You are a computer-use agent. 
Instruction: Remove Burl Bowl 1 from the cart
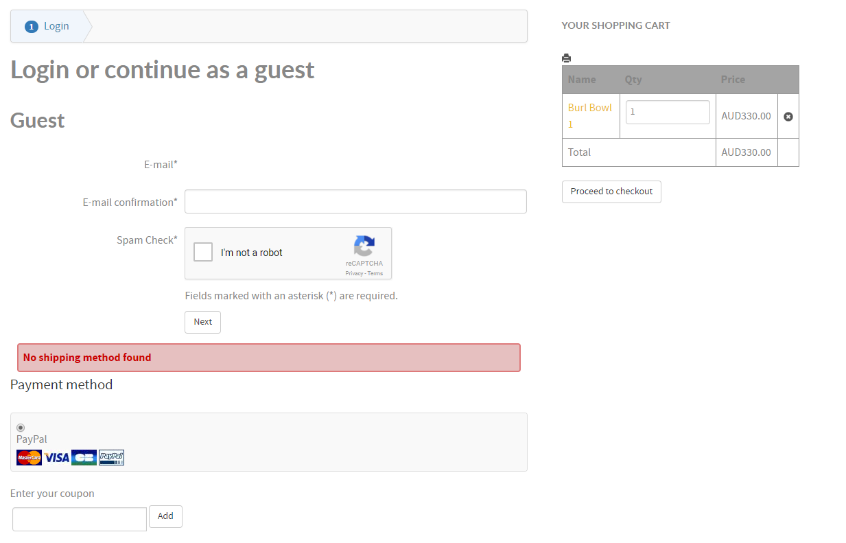coord(788,117)
